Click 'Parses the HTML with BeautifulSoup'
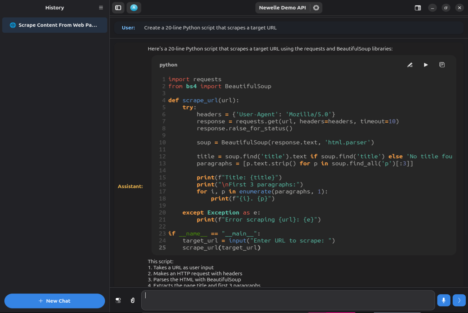The height and width of the screenshot is (313, 468). click(197, 280)
